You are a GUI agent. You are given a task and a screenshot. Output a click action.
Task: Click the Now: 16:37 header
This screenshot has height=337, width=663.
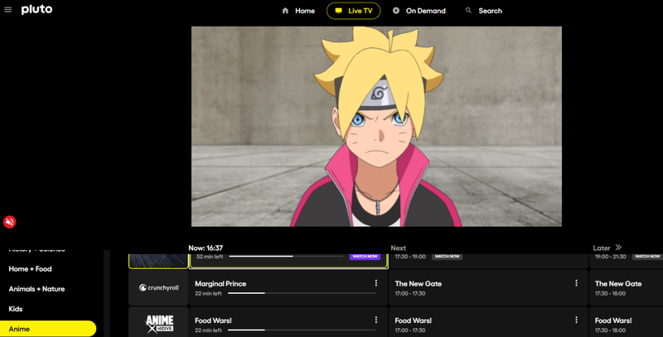(206, 248)
